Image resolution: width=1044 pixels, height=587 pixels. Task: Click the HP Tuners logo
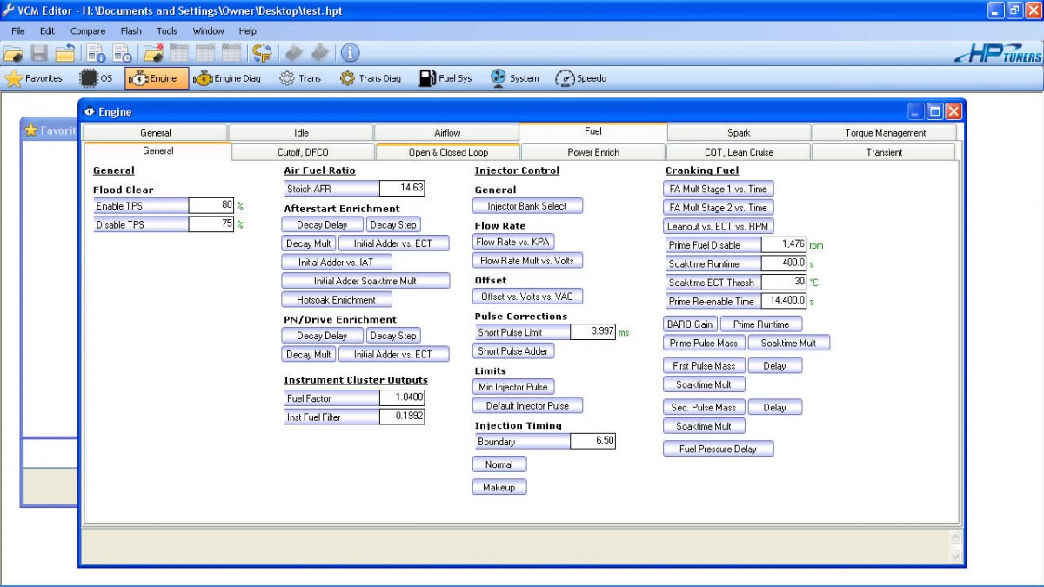997,54
